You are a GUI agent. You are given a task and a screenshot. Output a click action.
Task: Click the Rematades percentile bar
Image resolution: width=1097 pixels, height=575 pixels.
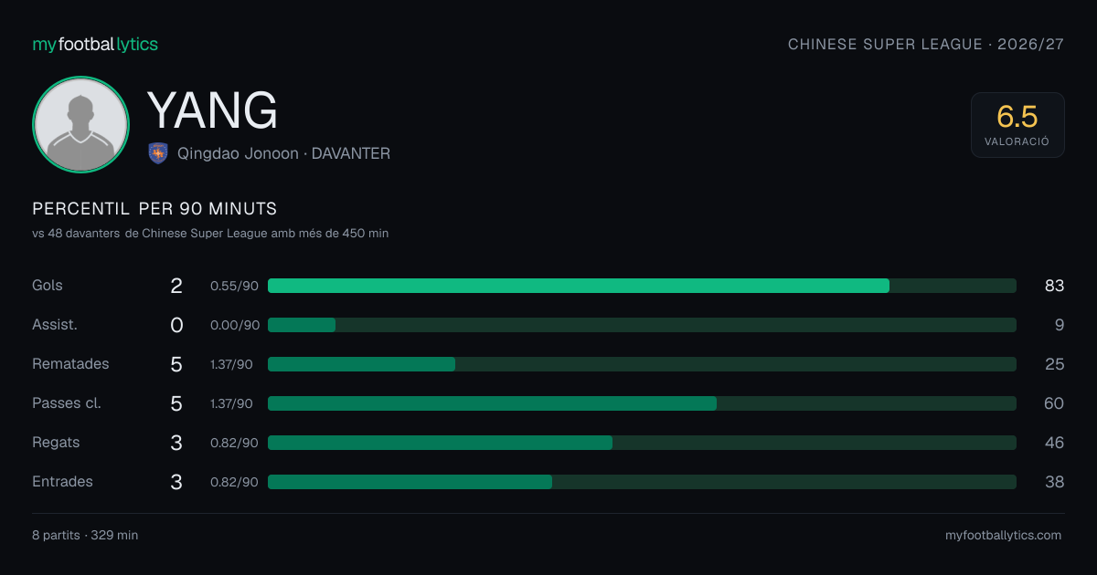coord(642,364)
